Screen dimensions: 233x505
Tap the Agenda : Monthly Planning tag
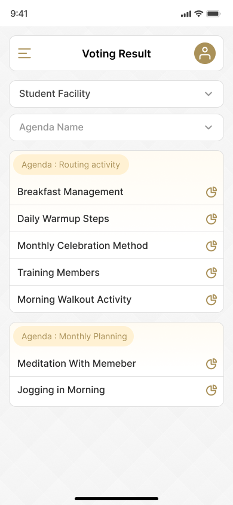73,336
